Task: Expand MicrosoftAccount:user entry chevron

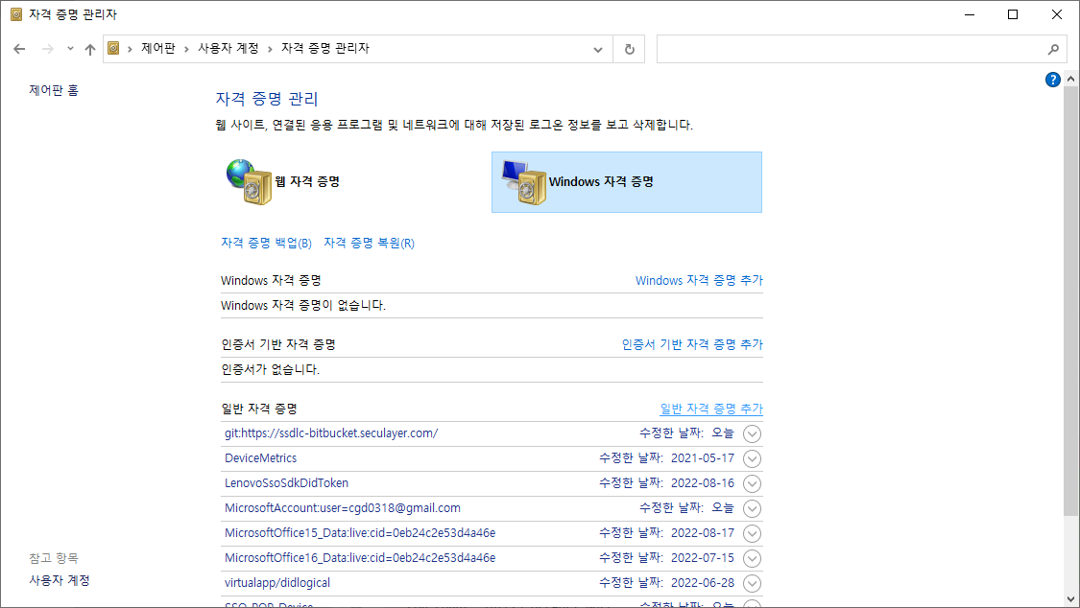Action: pyautogui.click(x=752, y=508)
